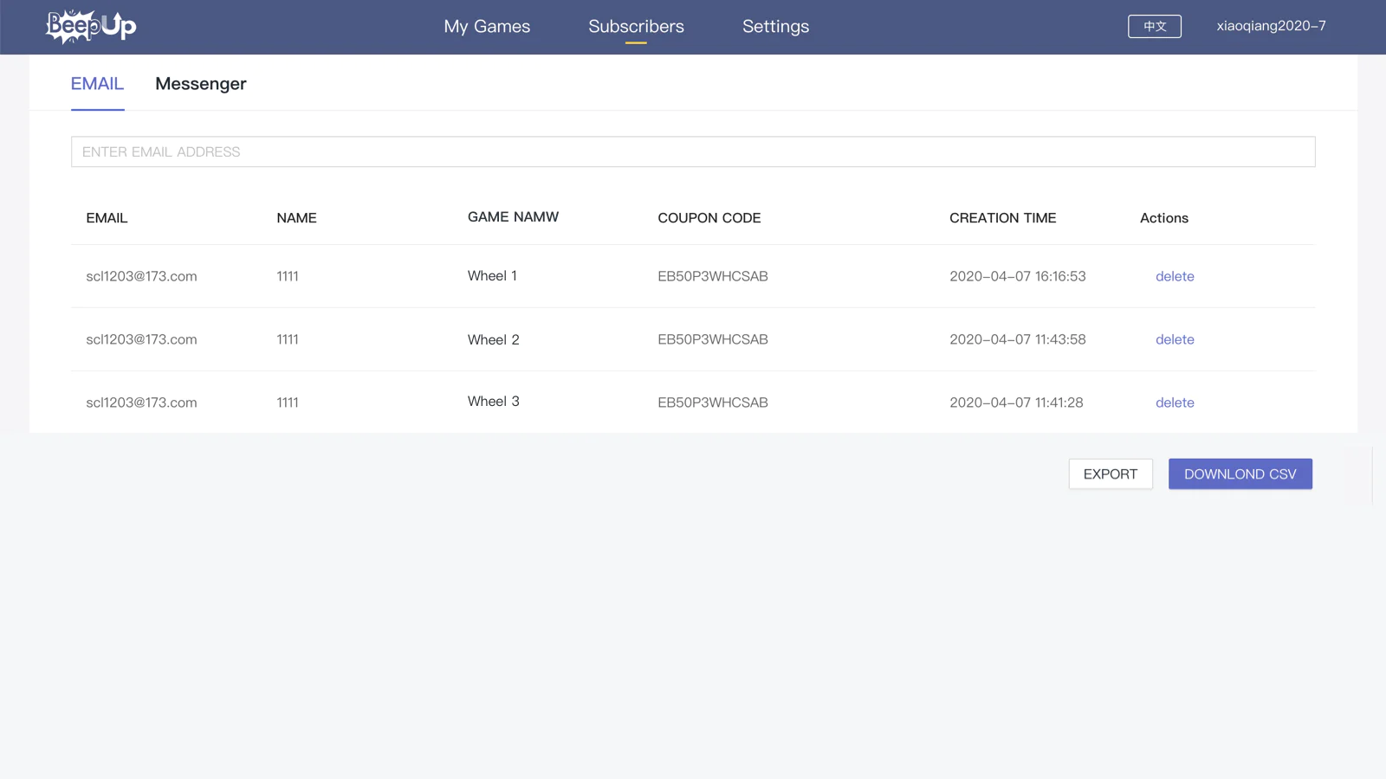Click the CREATION TIME column header
The width and height of the screenshot is (1386, 779).
1002,218
